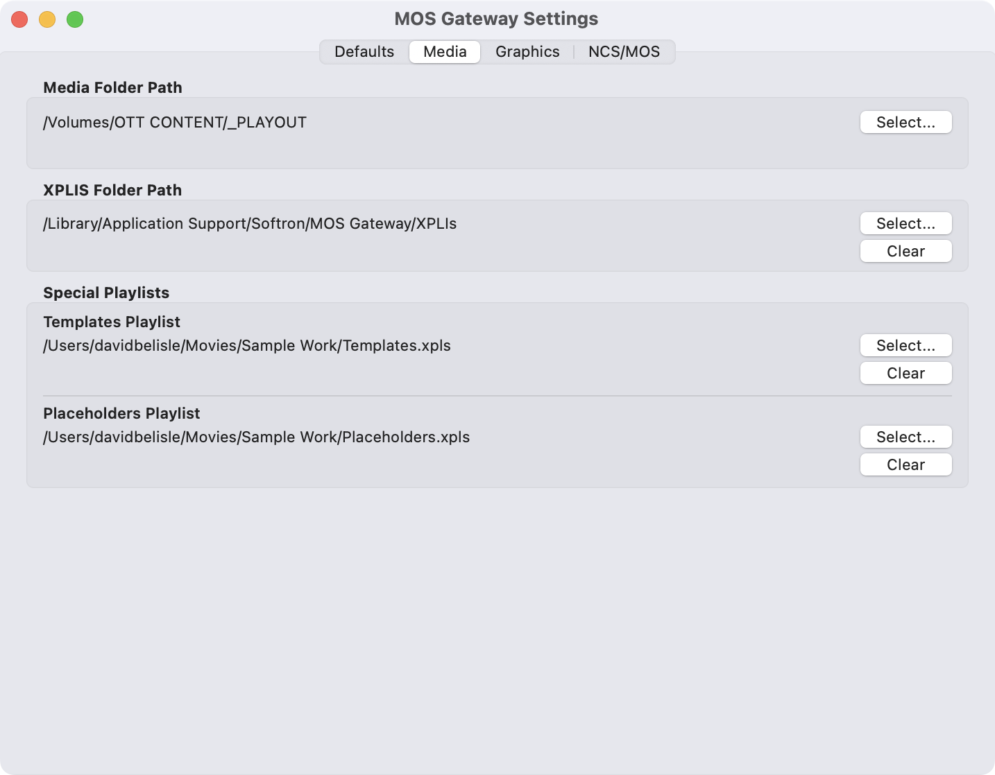Click Select for Placeholders Playlist
This screenshot has height=775, width=995.
[905, 437]
